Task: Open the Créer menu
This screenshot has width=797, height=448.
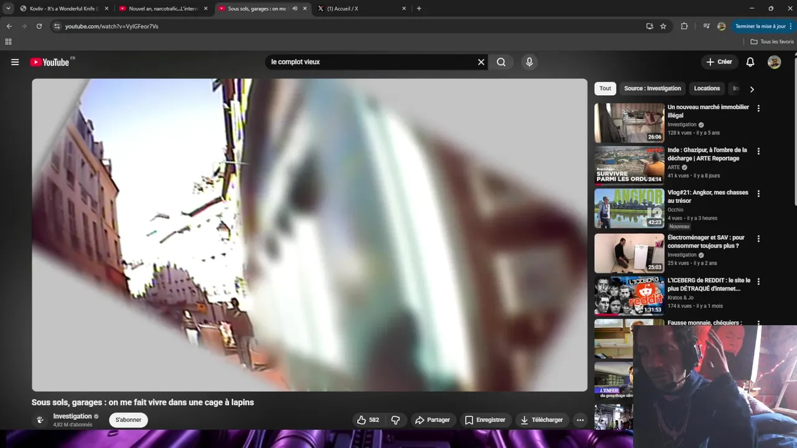Action: tap(719, 62)
